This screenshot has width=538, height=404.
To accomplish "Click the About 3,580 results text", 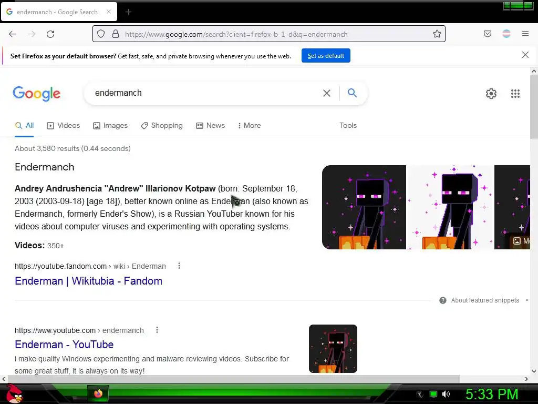I will point(73,148).
